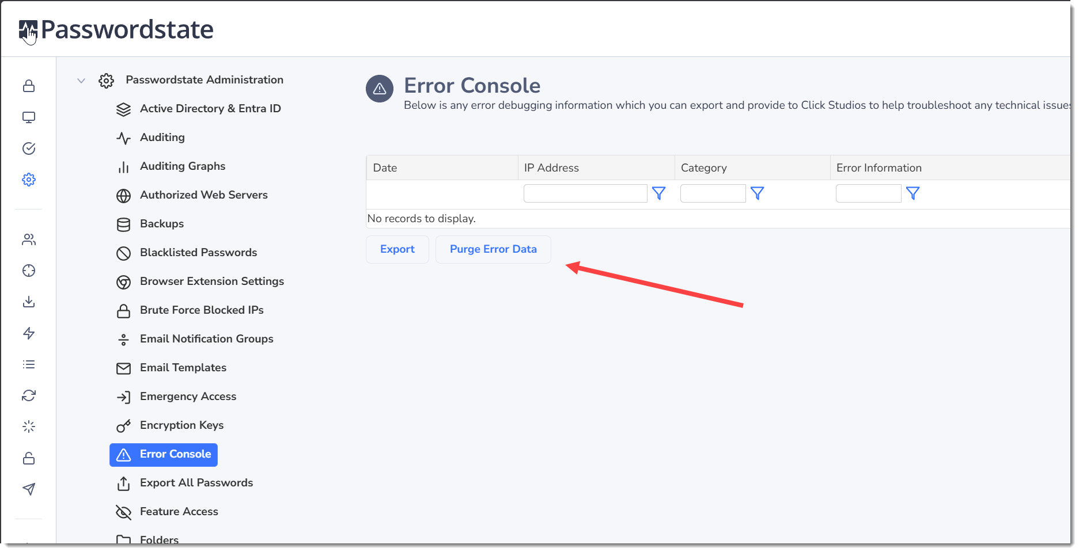Open Export All Passwords
Viewport: 1079px width, 552px height.
(196, 483)
